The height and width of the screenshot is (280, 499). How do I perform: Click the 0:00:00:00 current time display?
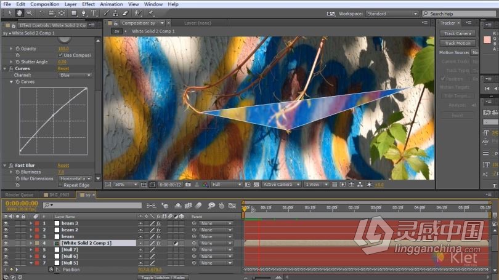(x=22, y=203)
